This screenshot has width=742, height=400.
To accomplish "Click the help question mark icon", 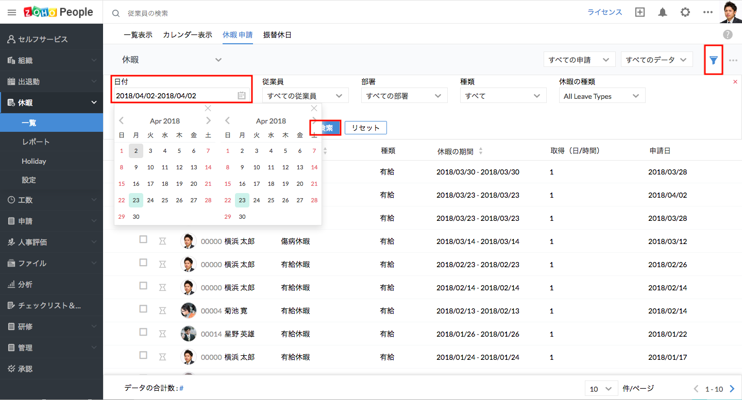I will tap(728, 34).
